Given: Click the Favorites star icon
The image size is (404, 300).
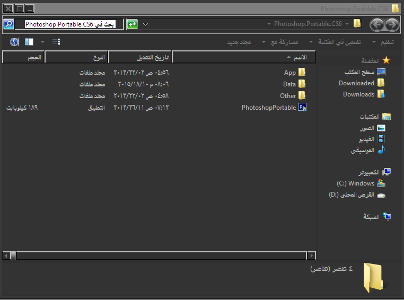Looking at the screenshot, I should [386, 60].
